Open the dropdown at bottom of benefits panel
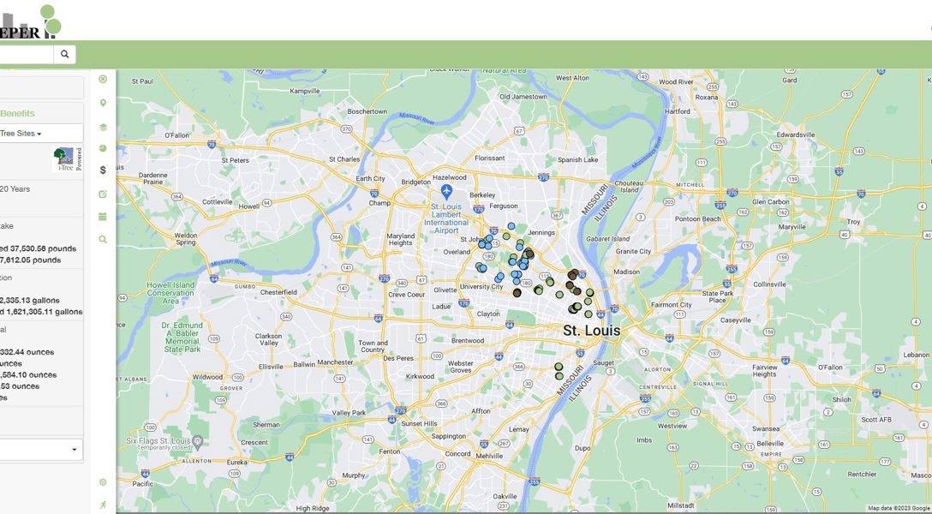This screenshot has height=514, width=932. pos(41,450)
